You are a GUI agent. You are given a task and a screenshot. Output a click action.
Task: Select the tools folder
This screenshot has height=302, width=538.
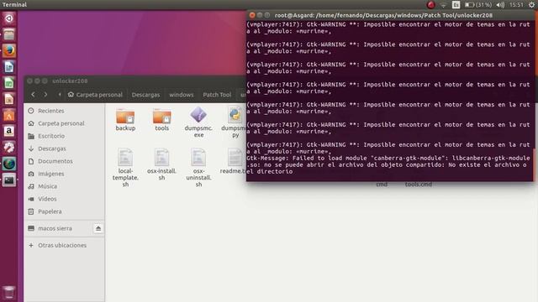(x=161, y=119)
